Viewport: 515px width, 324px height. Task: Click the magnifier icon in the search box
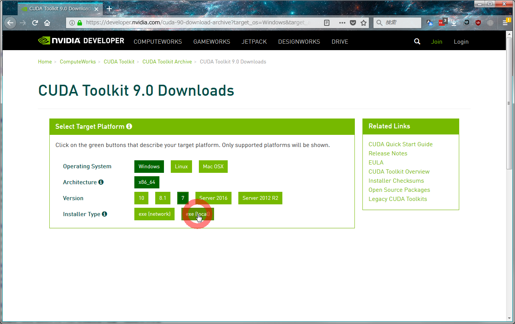coord(379,23)
